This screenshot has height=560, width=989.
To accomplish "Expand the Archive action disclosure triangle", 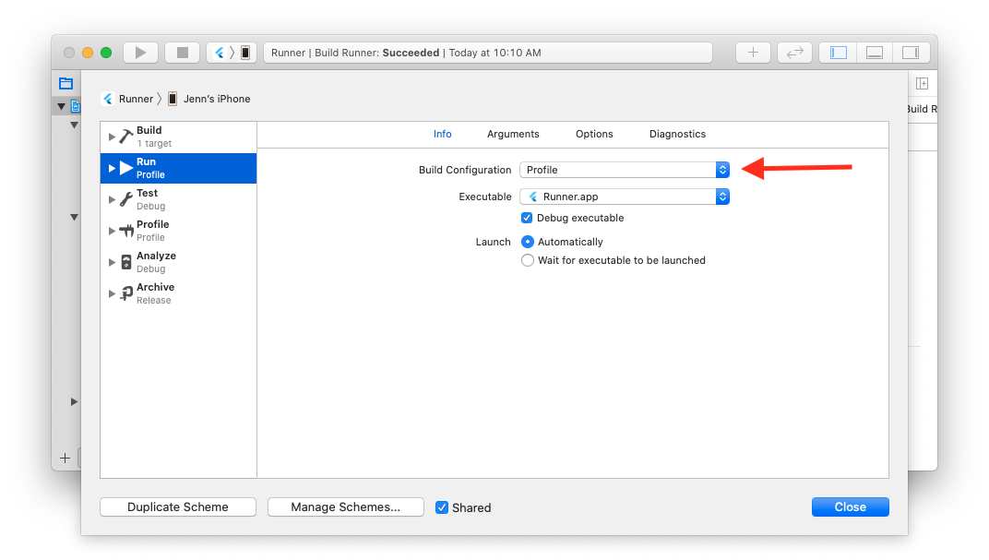I will point(112,293).
